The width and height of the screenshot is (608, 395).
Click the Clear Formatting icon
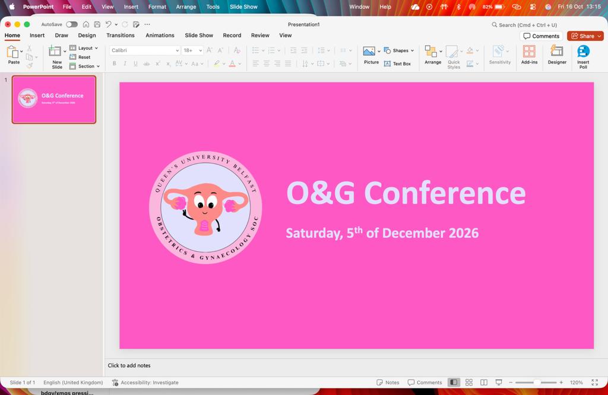pos(237,50)
